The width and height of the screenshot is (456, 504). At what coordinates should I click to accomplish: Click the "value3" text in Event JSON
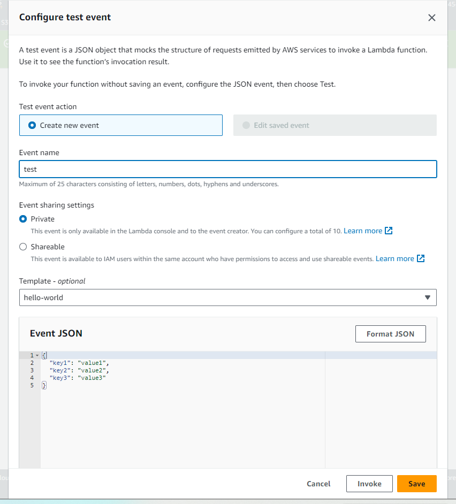[x=92, y=378]
